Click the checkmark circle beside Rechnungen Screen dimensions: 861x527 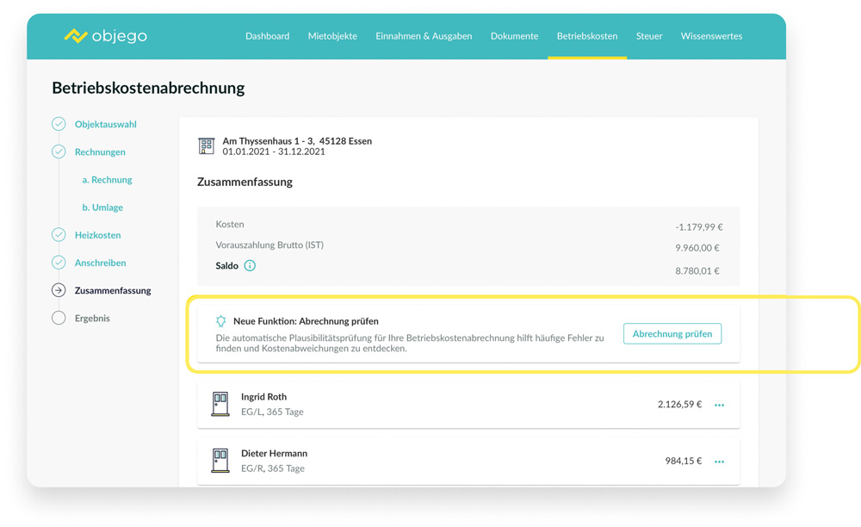[59, 152]
